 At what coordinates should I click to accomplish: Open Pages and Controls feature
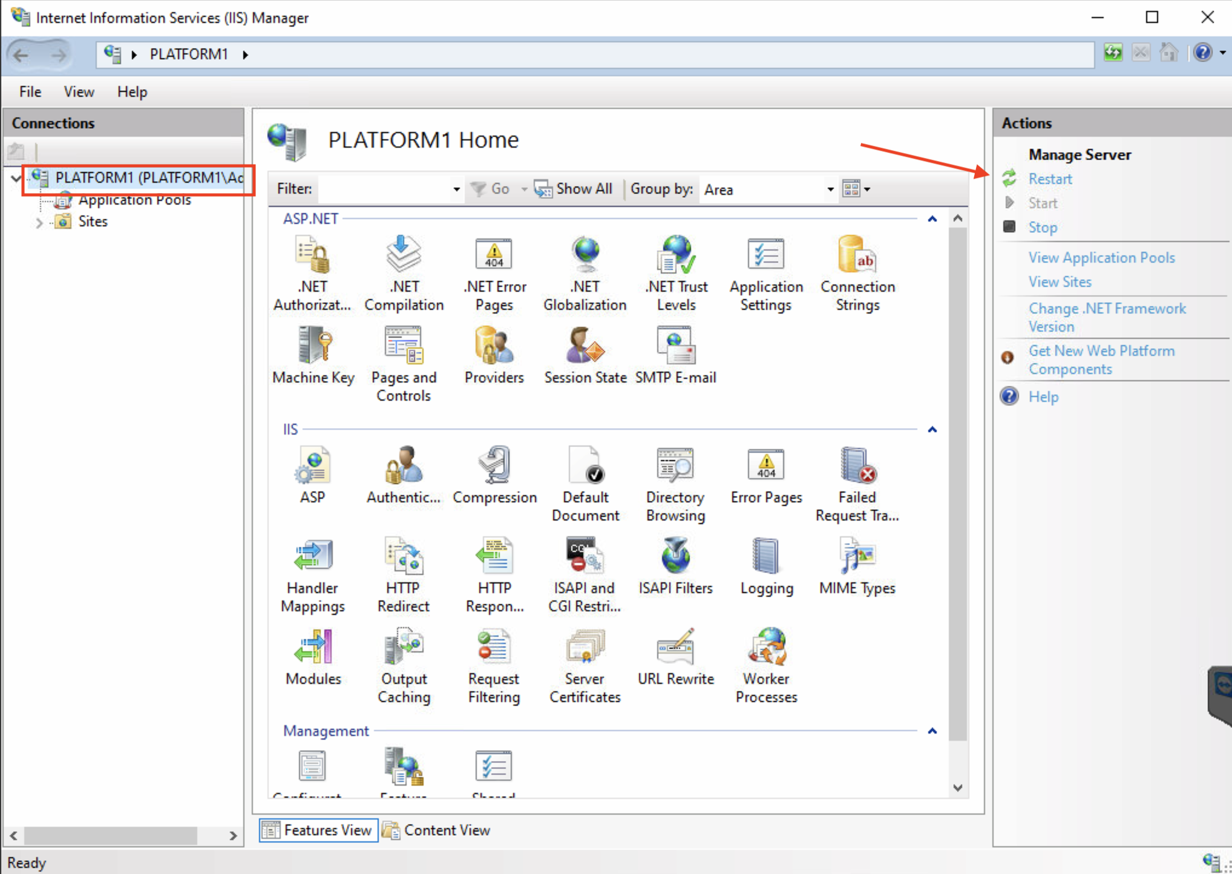(x=404, y=364)
